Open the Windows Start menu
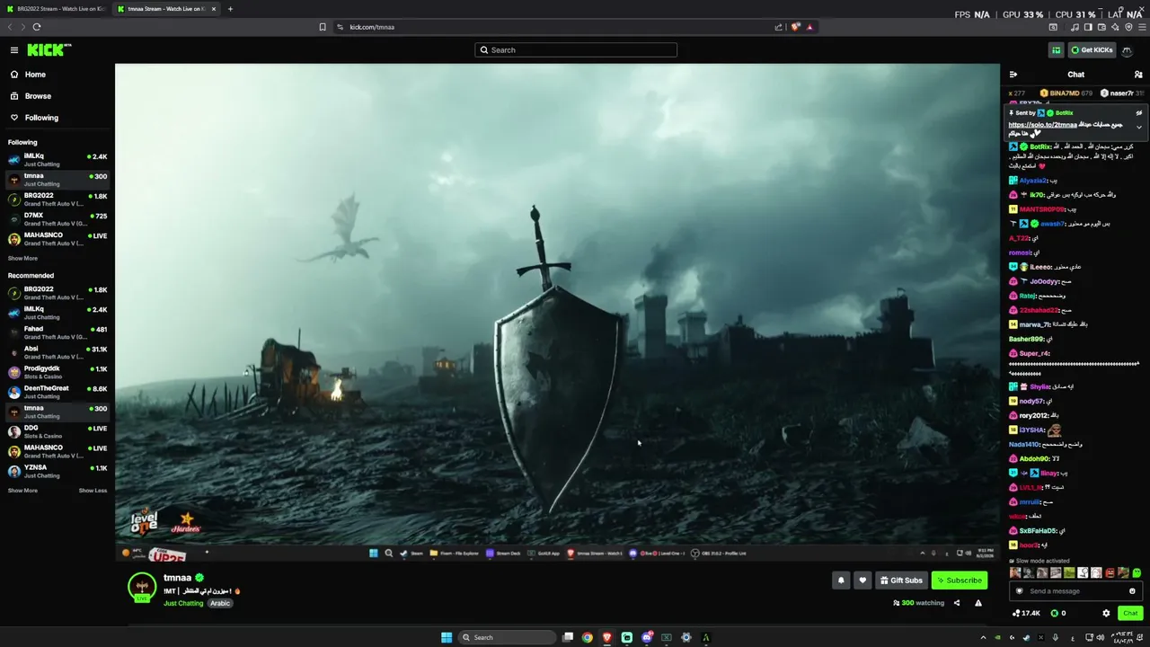Viewport: 1150px width, 647px height. coord(447,637)
